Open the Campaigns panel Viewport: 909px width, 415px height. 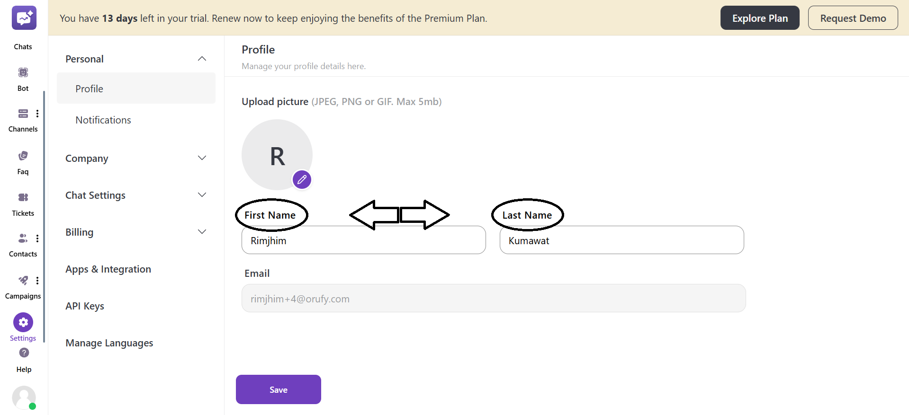click(23, 280)
